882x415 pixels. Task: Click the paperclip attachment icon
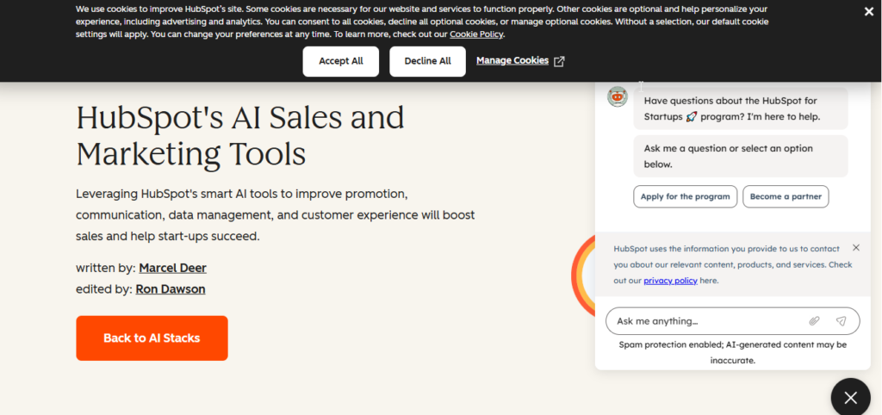(814, 321)
